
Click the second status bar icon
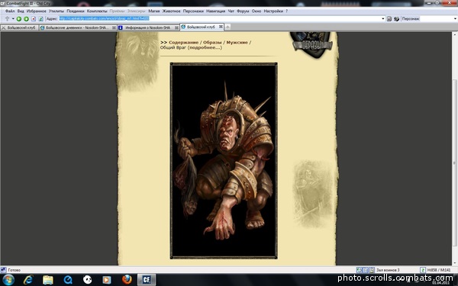[366, 270]
